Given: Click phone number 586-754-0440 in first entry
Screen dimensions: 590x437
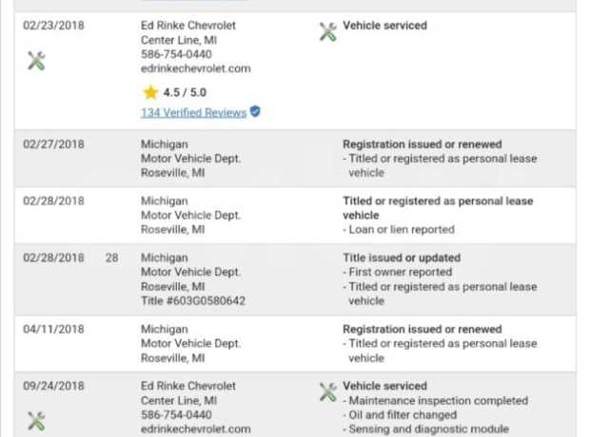Looking at the screenshot, I should [x=176, y=54].
